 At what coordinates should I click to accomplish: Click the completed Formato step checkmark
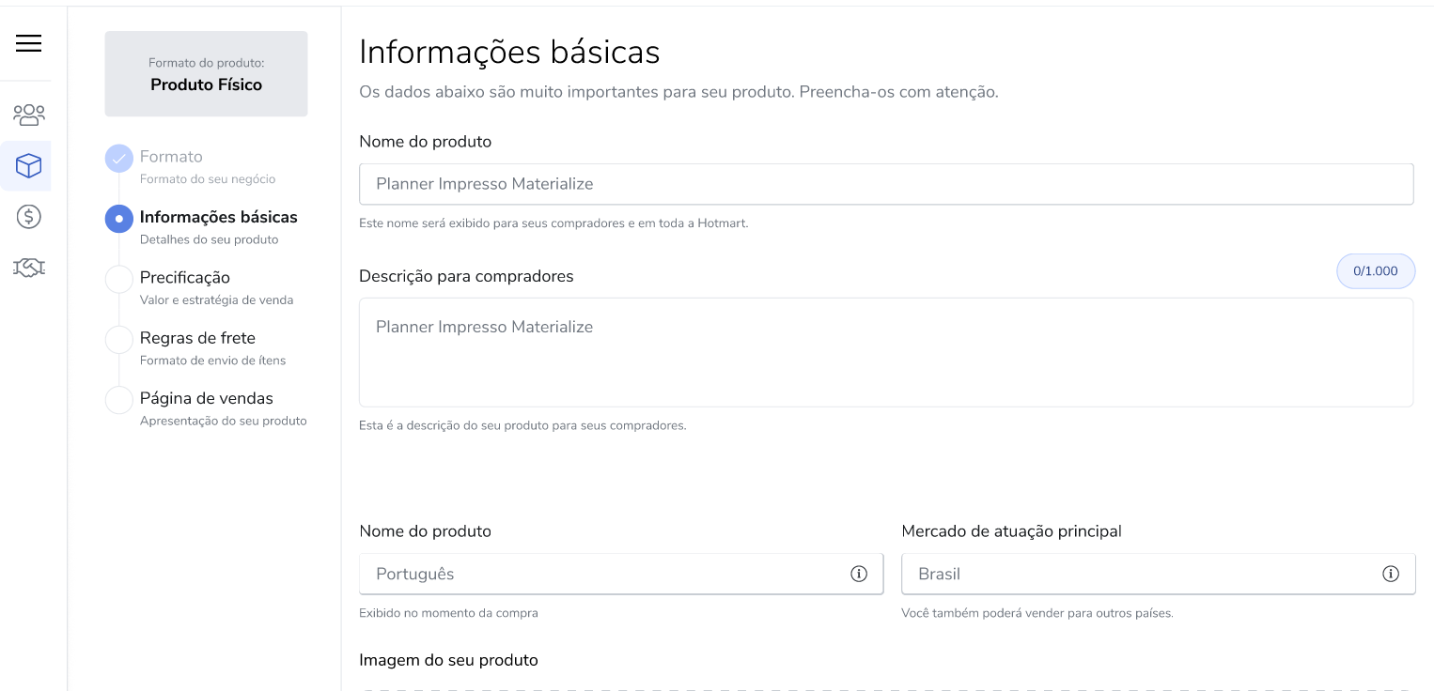119,159
